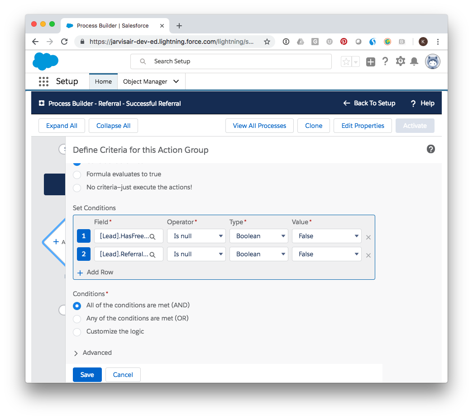
Task: Open the Operator dropdown in row 1
Action: click(196, 236)
